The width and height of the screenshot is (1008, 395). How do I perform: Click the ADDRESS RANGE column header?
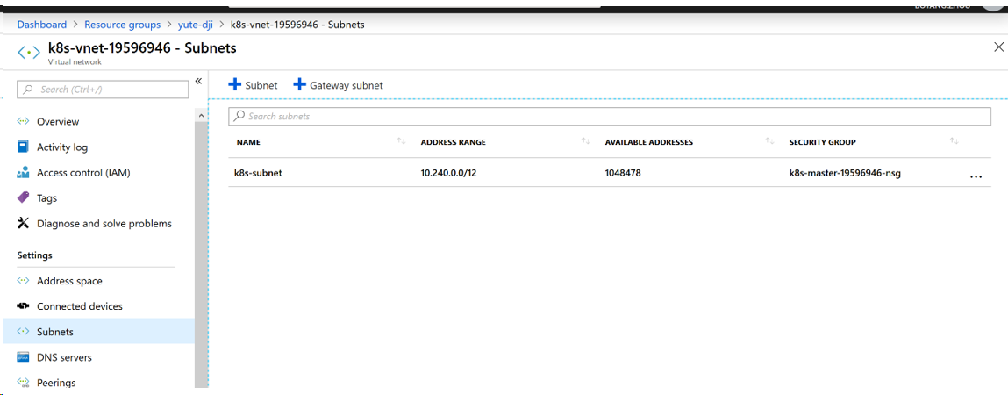454,142
